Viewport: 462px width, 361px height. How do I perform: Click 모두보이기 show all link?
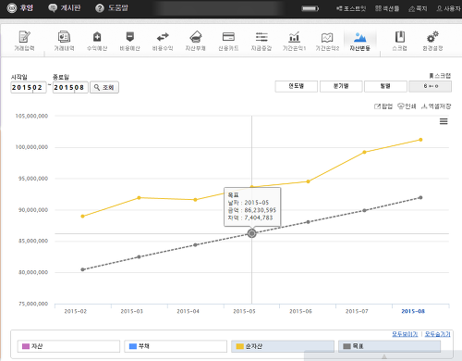pos(405,334)
